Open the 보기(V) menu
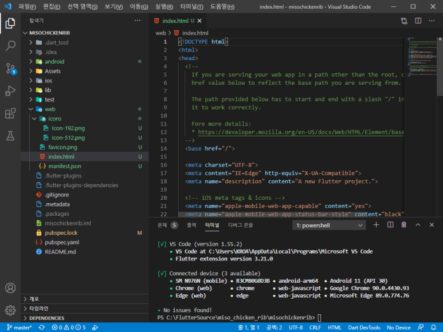443x332 pixels. pyautogui.click(x=113, y=6)
